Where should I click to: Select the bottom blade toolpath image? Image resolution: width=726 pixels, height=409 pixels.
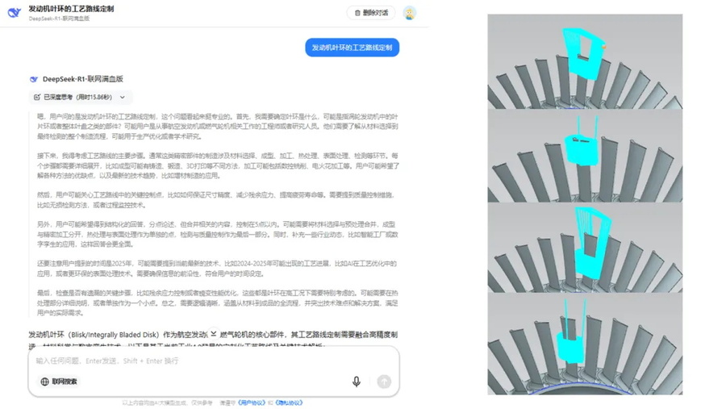coord(585,344)
